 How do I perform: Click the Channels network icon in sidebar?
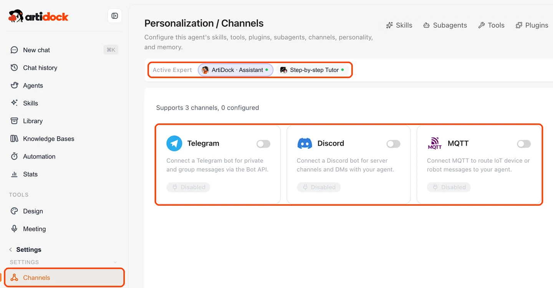click(14, 278)
